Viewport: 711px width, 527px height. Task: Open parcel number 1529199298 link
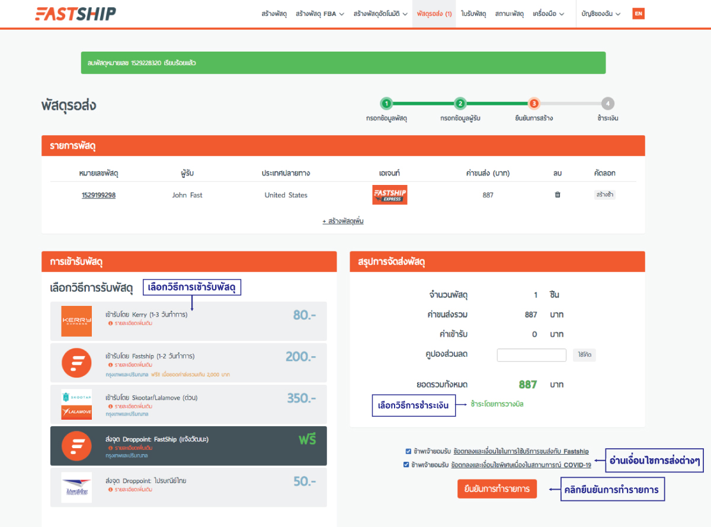(x=98, y=194)
